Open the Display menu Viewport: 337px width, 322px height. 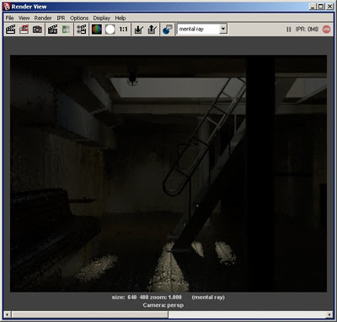102,18
